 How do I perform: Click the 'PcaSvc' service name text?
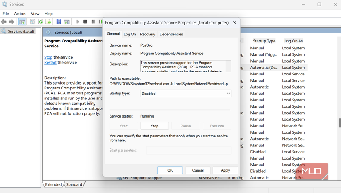(146, 45)
